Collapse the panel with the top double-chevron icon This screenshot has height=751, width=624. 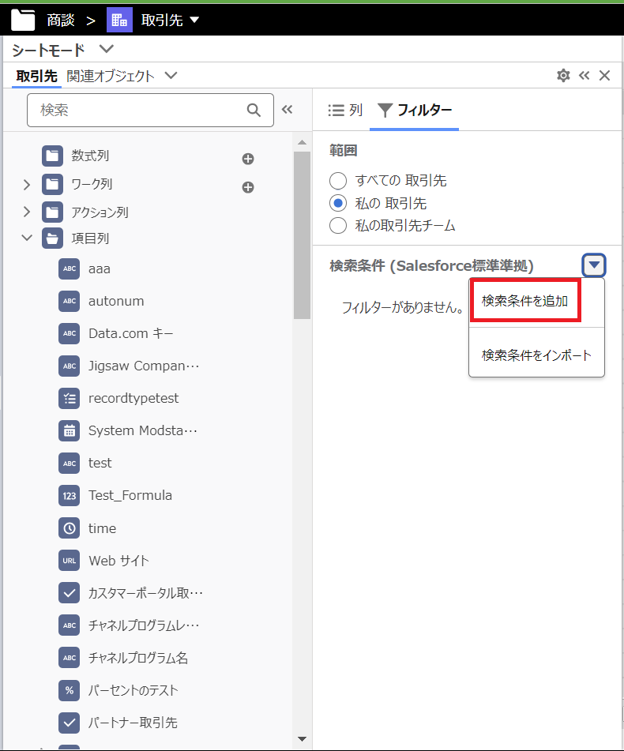tap(584, 75)
